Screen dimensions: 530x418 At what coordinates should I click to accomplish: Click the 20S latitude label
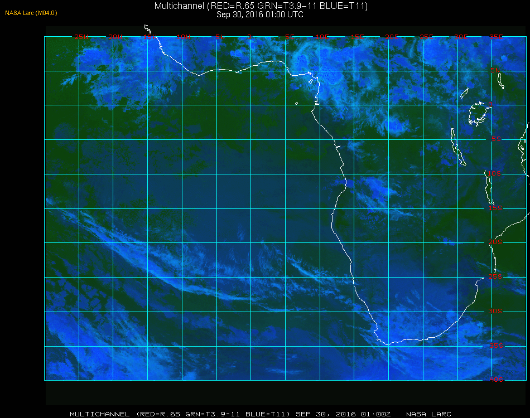pyautogui.click(x=495, y=242)
